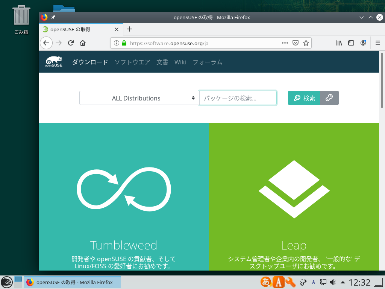Click the tray icon right of the orange wrench
This screenshot has width=385, height=289.
tap(303, 282)
